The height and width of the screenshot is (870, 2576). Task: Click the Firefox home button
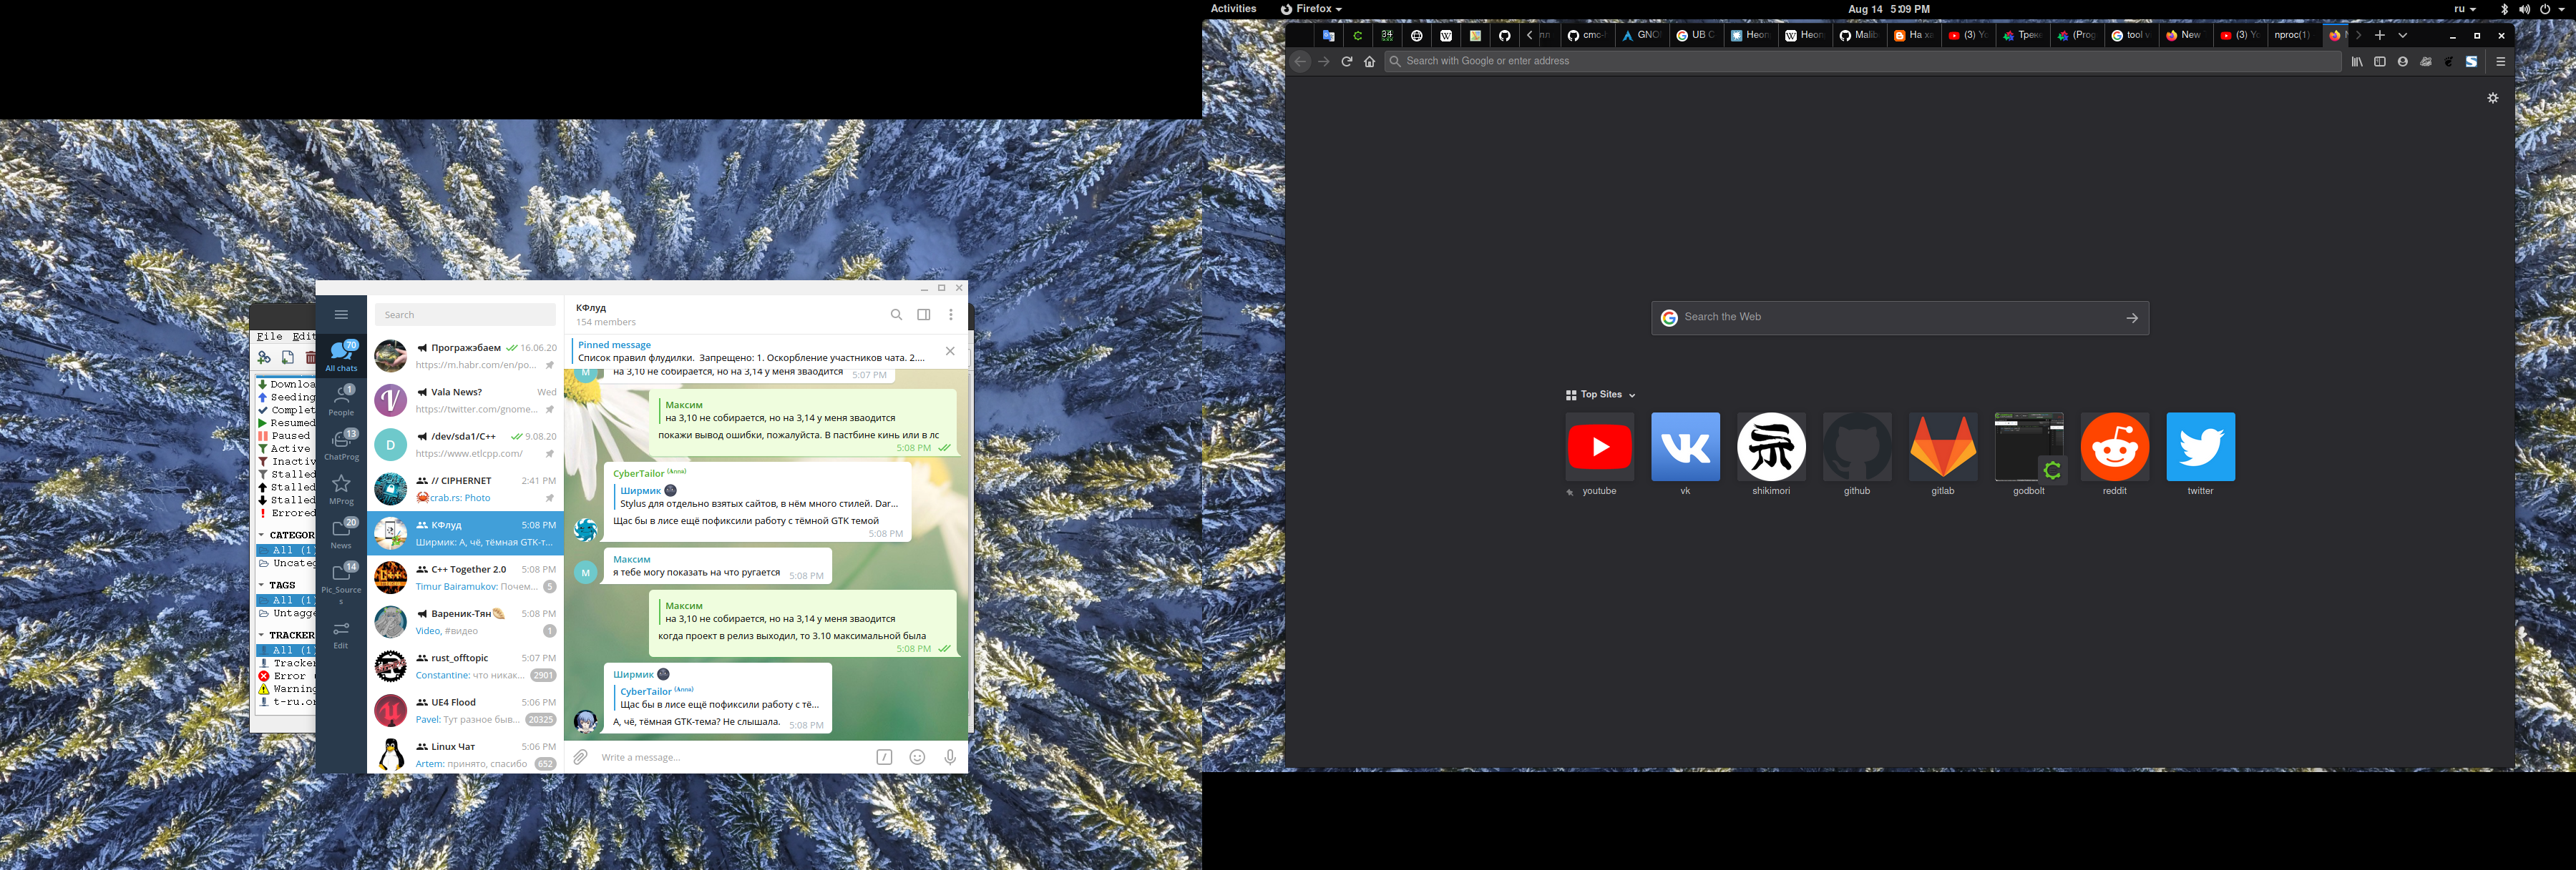point(1369,62)
